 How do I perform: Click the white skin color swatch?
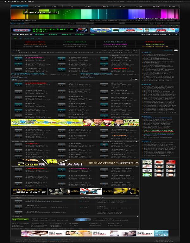[x=171, y=26]
